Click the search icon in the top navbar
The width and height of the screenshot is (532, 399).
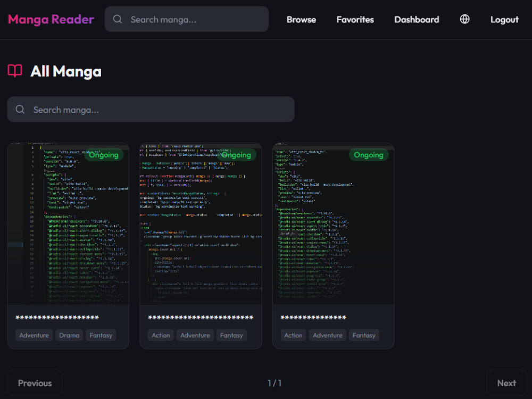118,19
